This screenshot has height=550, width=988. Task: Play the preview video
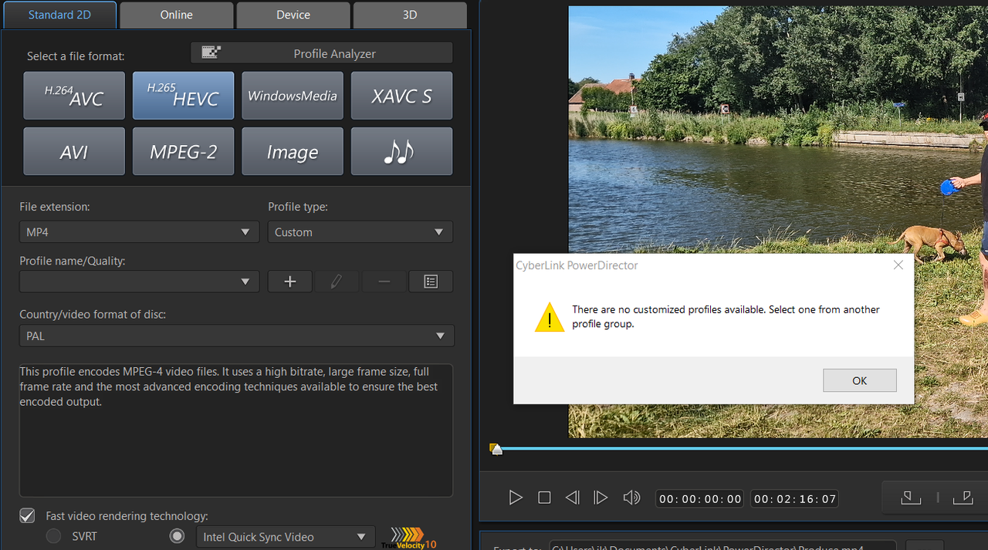516,498
